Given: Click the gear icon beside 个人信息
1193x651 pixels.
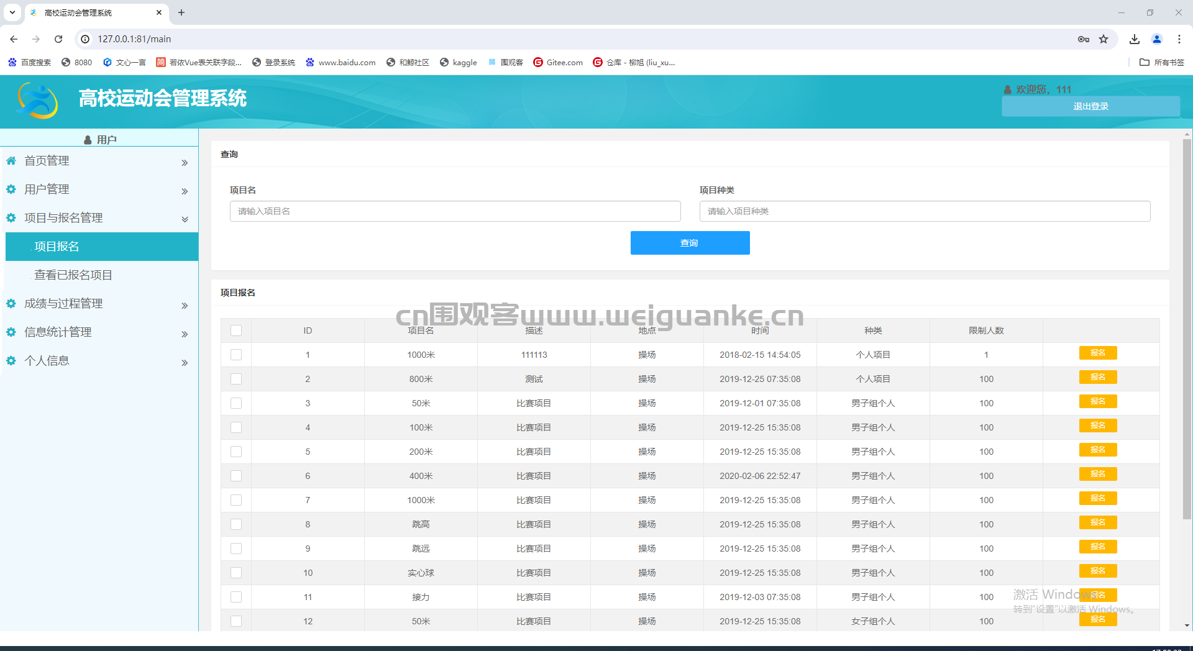Looking at the screenshot, I should [11, 360].
